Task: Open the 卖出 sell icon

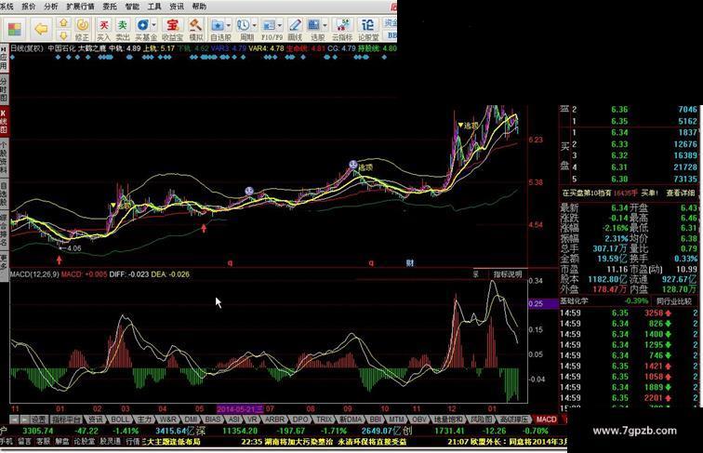Action: tap(123, 29)
